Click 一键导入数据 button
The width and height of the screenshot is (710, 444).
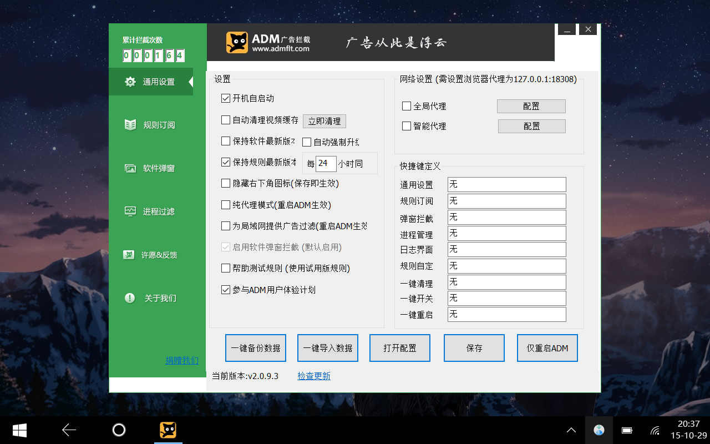pos(328,348)
